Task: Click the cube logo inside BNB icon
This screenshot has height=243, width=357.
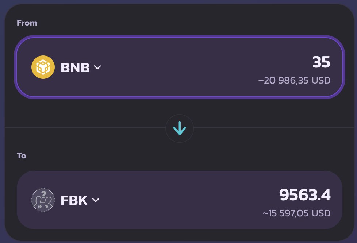Action: tap(43, 67)
